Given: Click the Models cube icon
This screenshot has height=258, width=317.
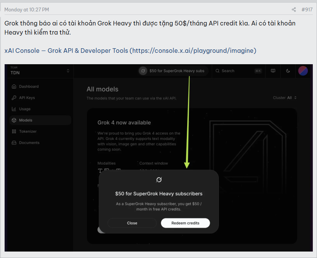Looking at the screenshot, I should (14, 120).
